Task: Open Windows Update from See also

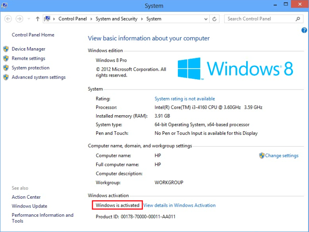Action: point(29,206)
